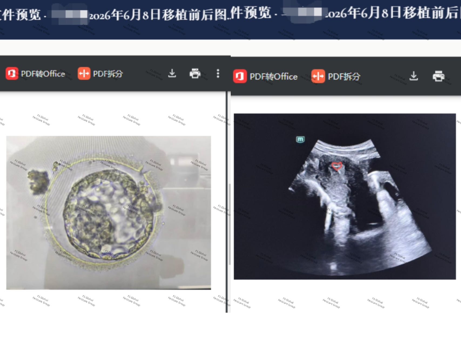
Task: Click the embryo microscope image
Action: [x=109, y=213]
